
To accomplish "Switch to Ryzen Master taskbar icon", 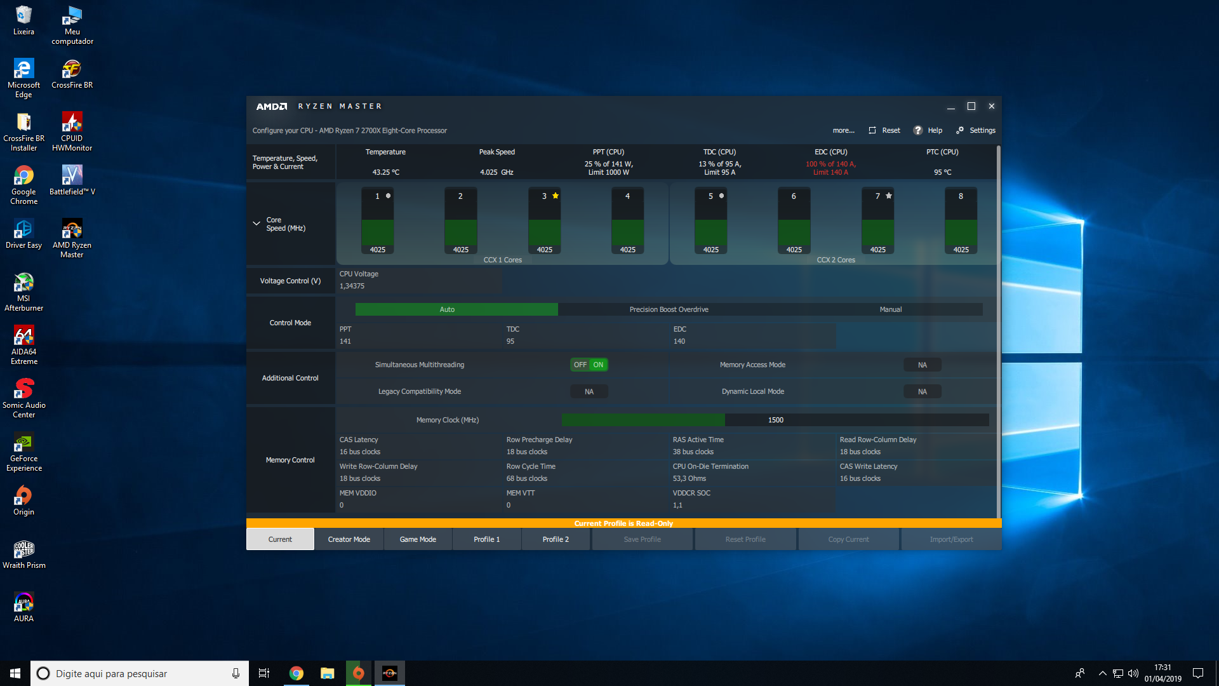I will tap(389, 673).
